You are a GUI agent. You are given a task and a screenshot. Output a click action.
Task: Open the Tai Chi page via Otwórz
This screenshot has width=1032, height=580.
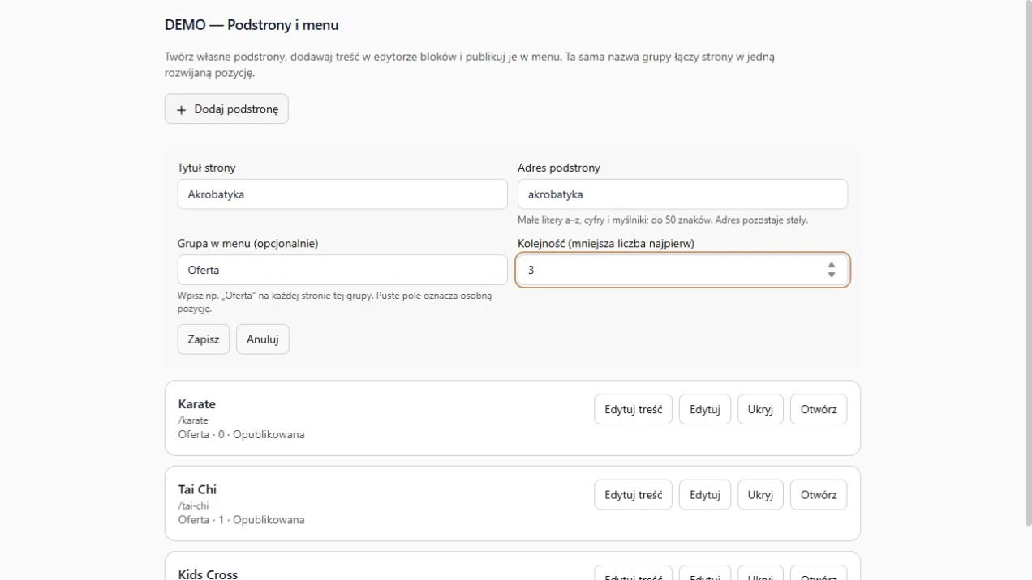pos(819,494)
